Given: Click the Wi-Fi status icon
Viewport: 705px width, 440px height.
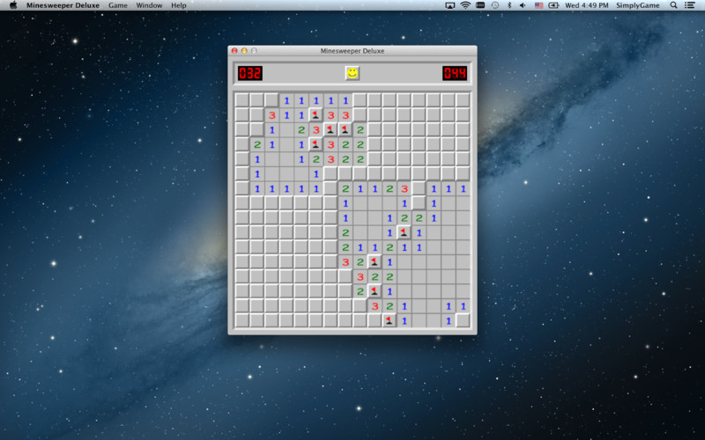Looking at the screenshot, I should point(465,5).
